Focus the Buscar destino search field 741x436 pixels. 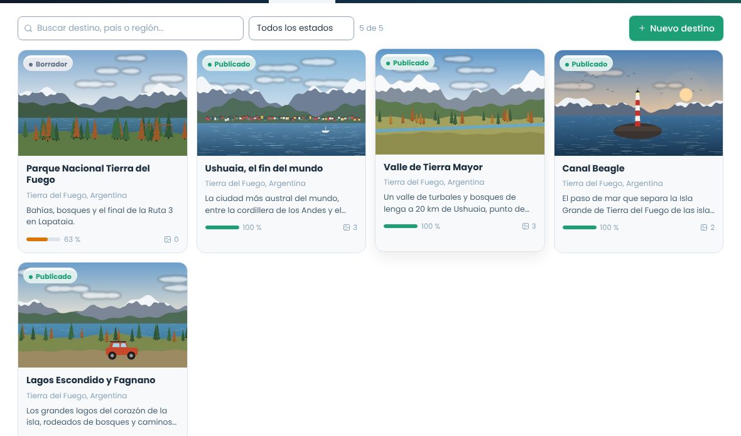pos(131,28)
